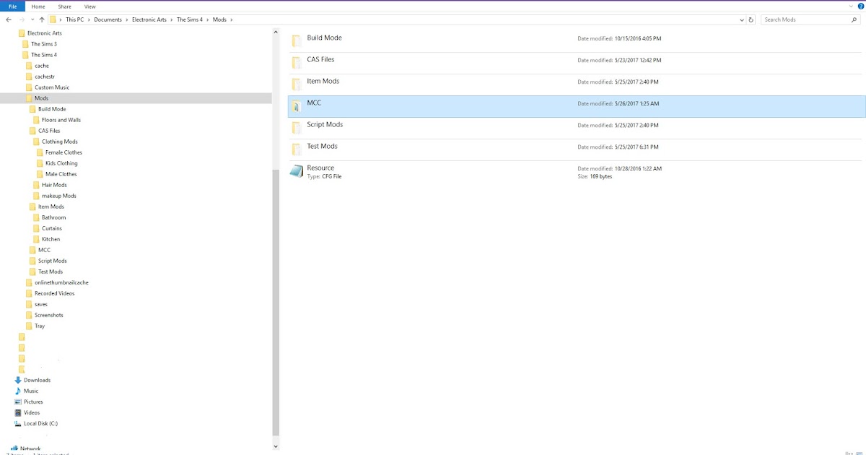Viewport: 866px width, 455px height.
Task: Select Build Mode folder in file list
Action: pos(577,41)
